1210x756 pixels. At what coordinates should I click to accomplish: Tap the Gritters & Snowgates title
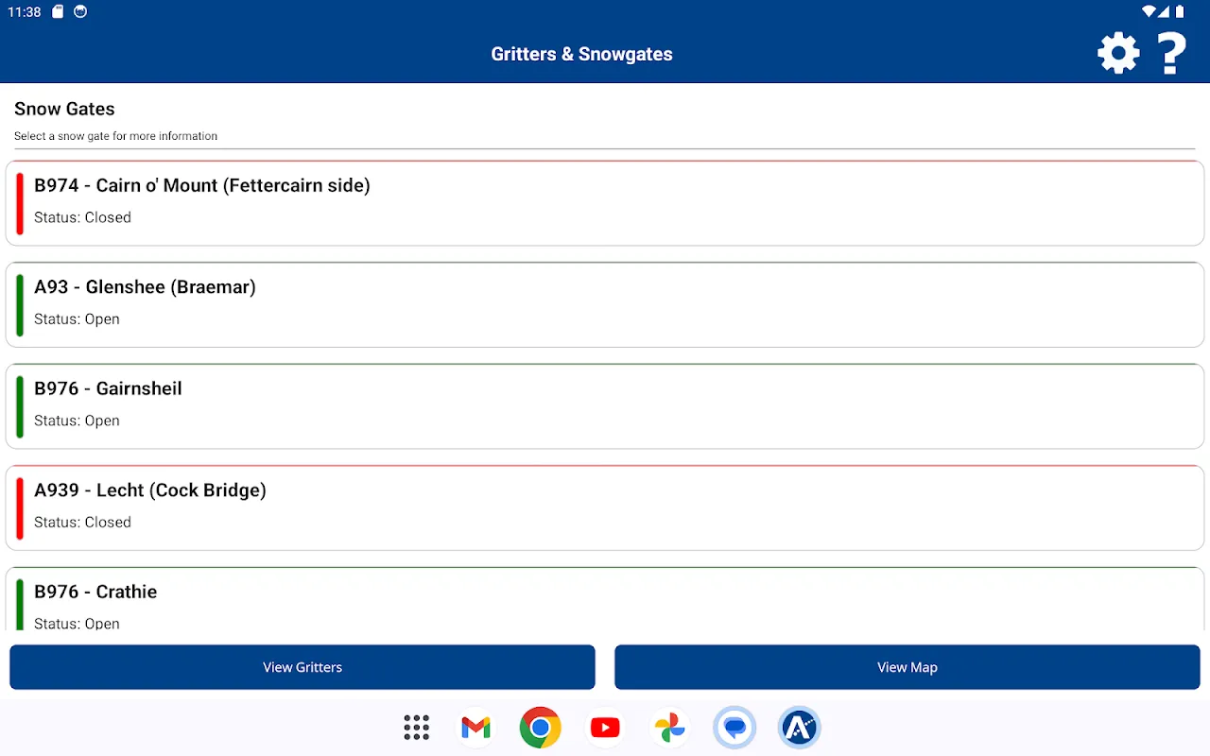[581, 54]
